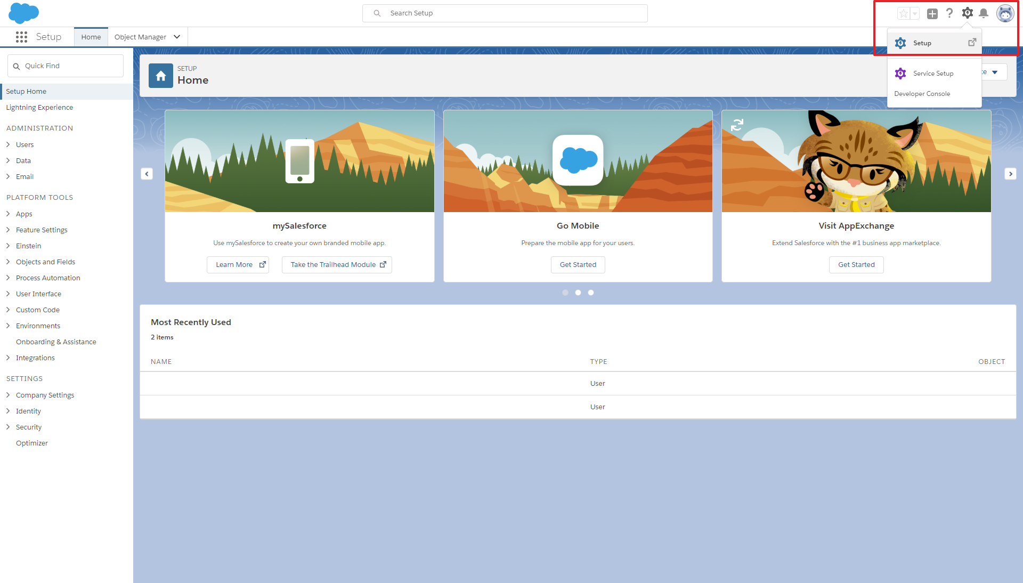Open the Object Manager tab
This screenshot has width=1023, height=583.
(x=140, y=37)
